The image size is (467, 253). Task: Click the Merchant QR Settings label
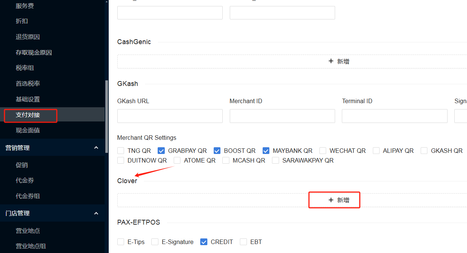coord(147,138)
